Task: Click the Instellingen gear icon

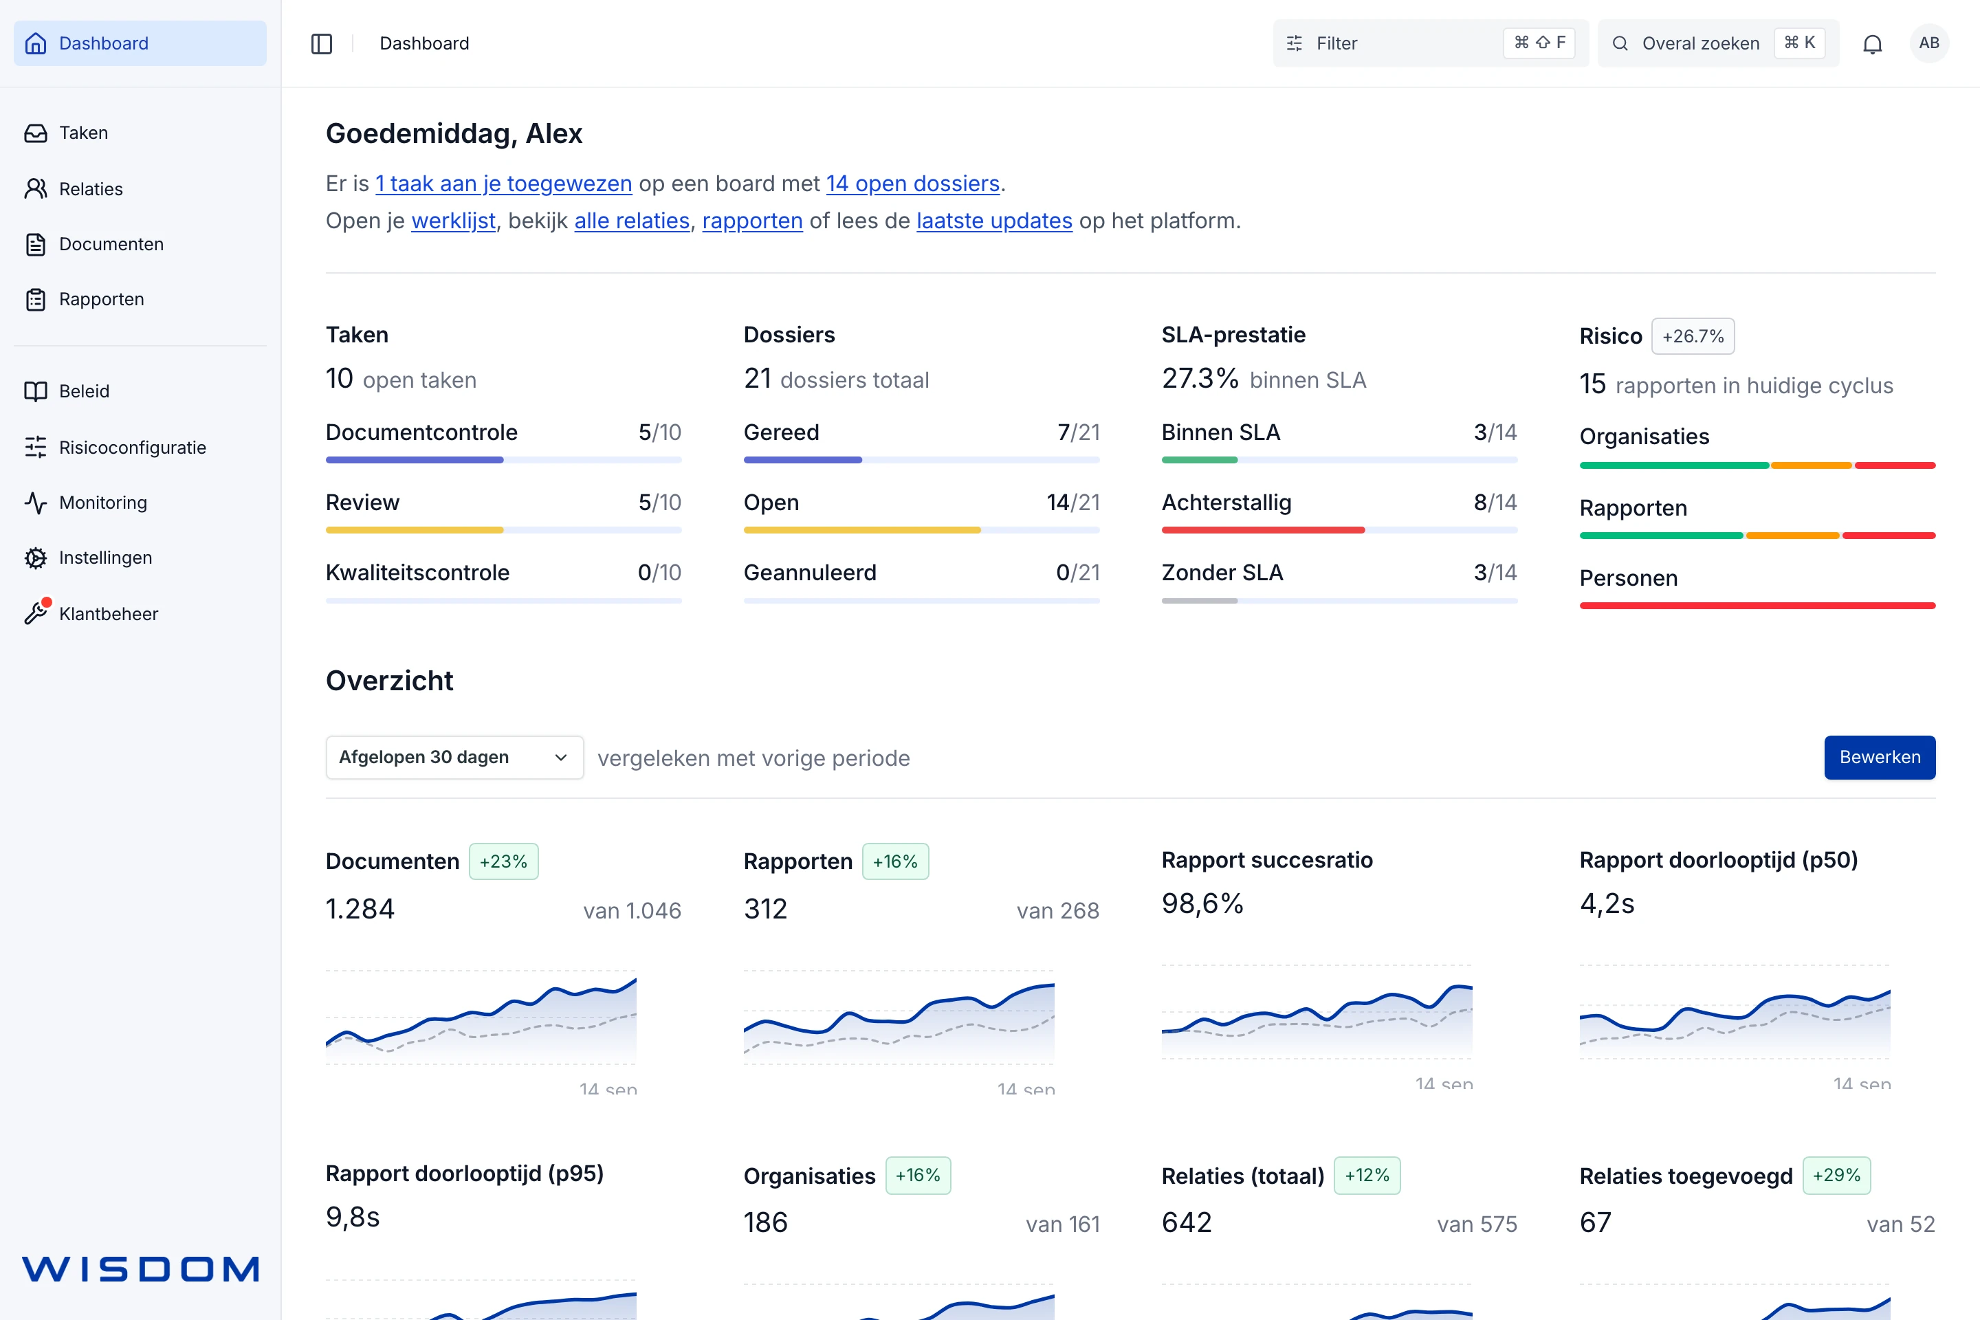Action: pos(35,558)
